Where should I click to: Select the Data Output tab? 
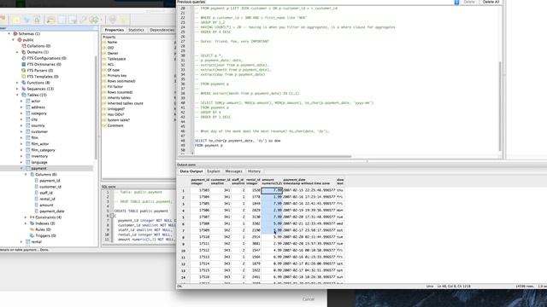191,171
